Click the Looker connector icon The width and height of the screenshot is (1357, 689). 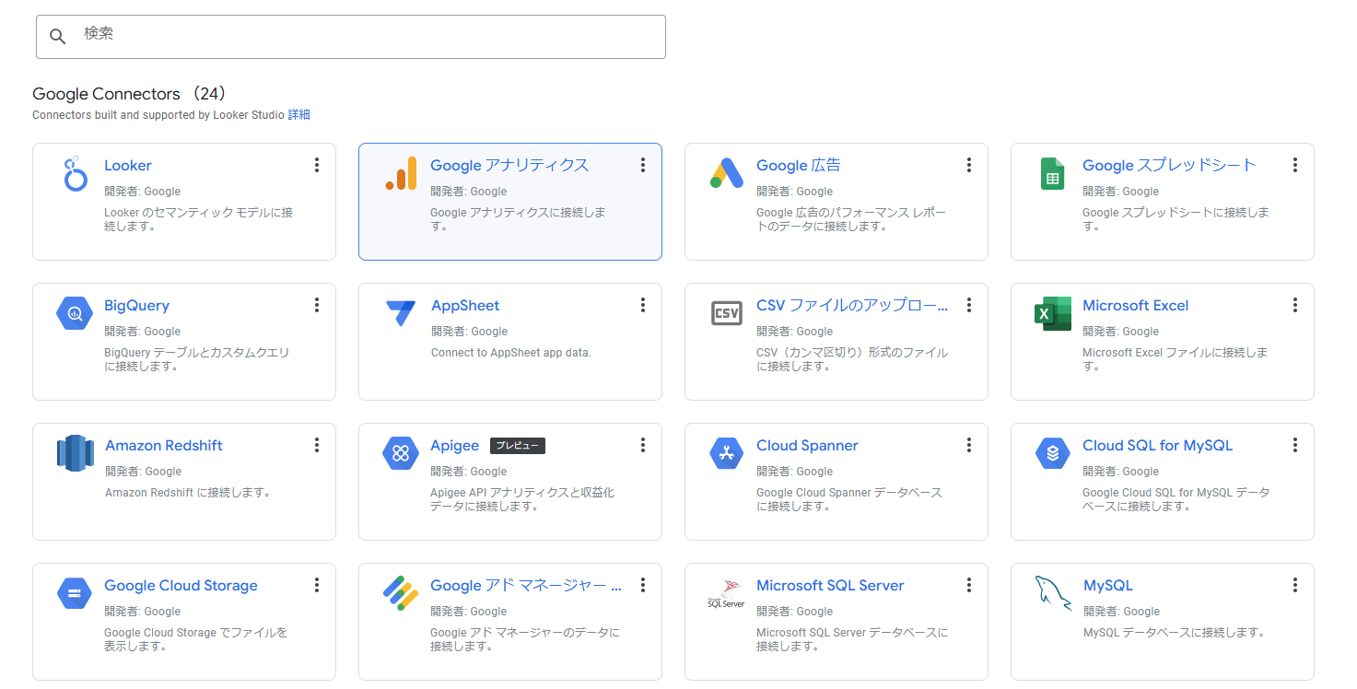point(75,174)
